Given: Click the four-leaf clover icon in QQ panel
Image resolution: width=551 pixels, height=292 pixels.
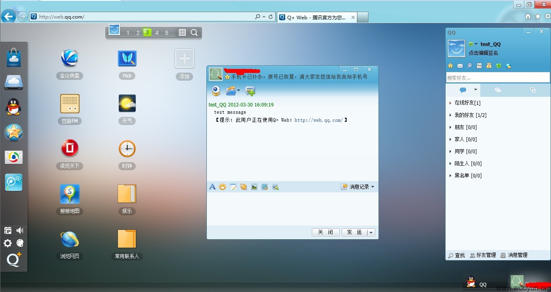Looking at the screenshot, I should click(x=499, y=66).
